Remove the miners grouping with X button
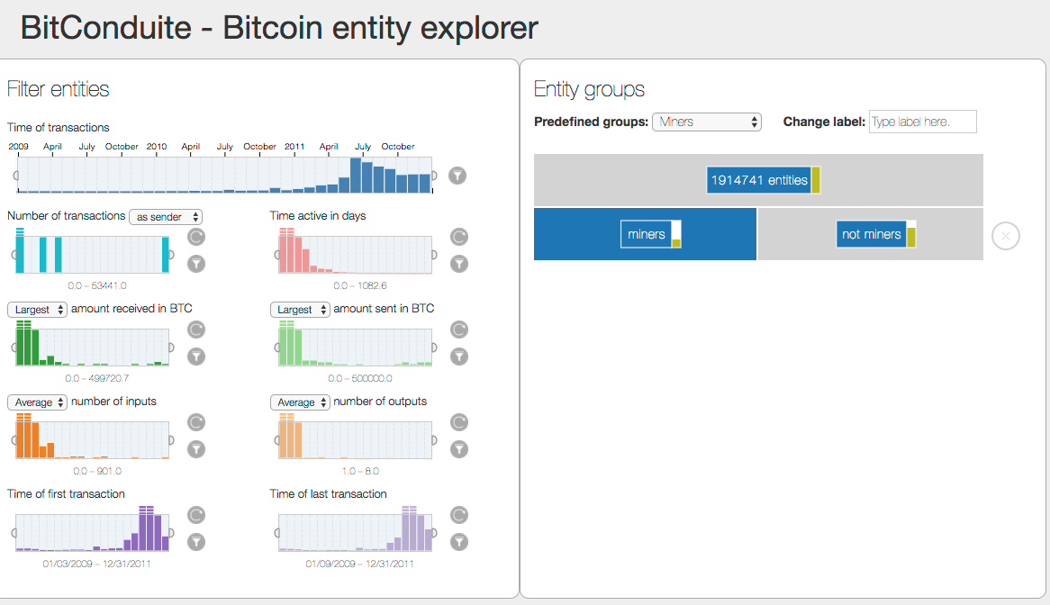The height and width of the screenshot is (605, 1050). coord(1006,236)
